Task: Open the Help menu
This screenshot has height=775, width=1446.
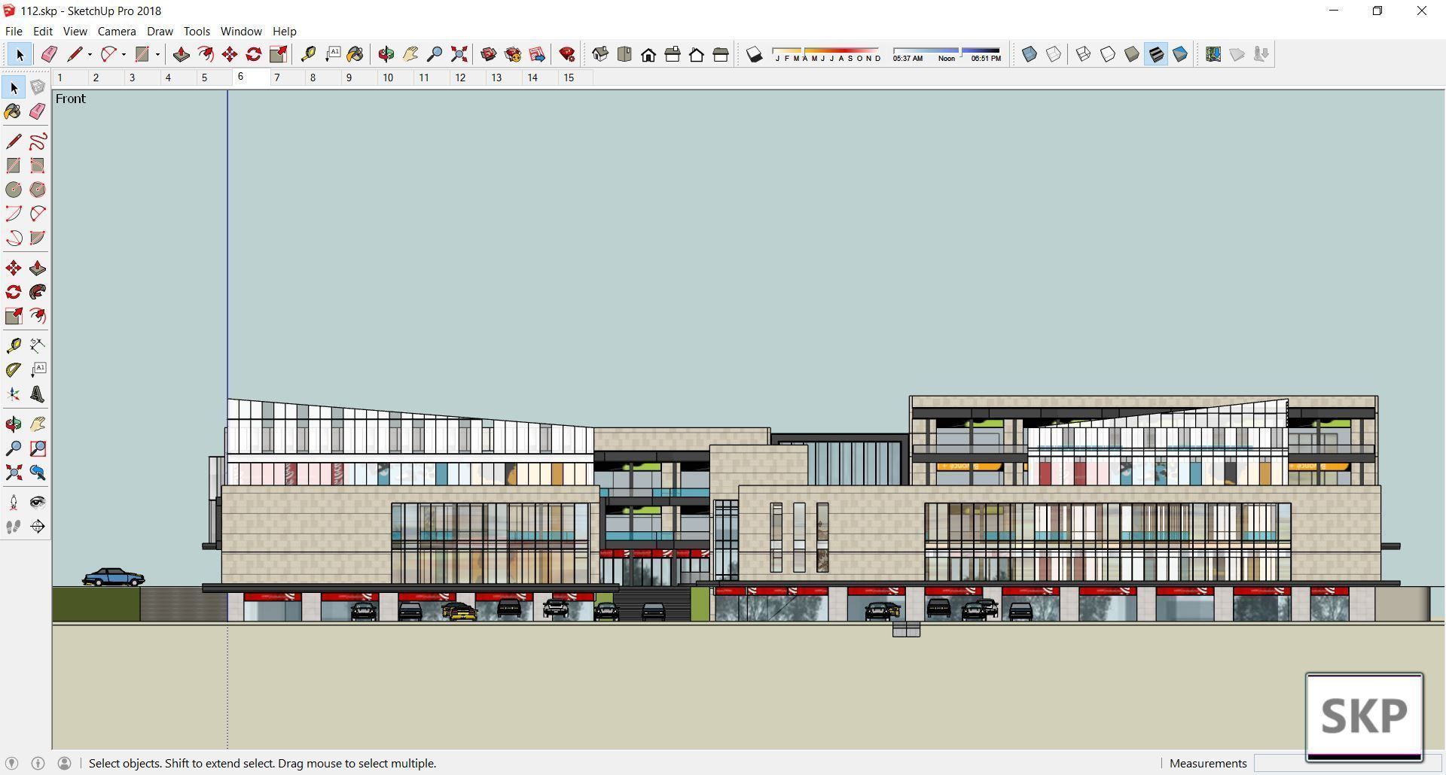Action: 284,32
